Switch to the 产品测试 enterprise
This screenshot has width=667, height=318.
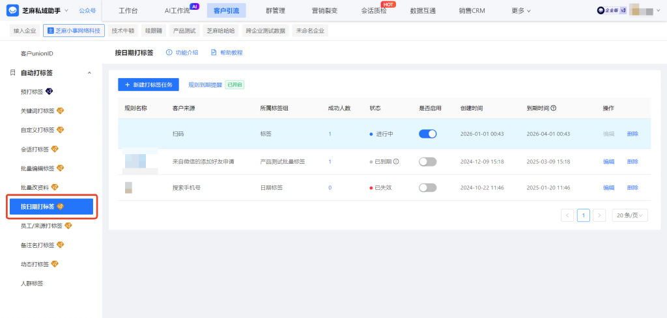pyautogui.click(x=184, y=31)
